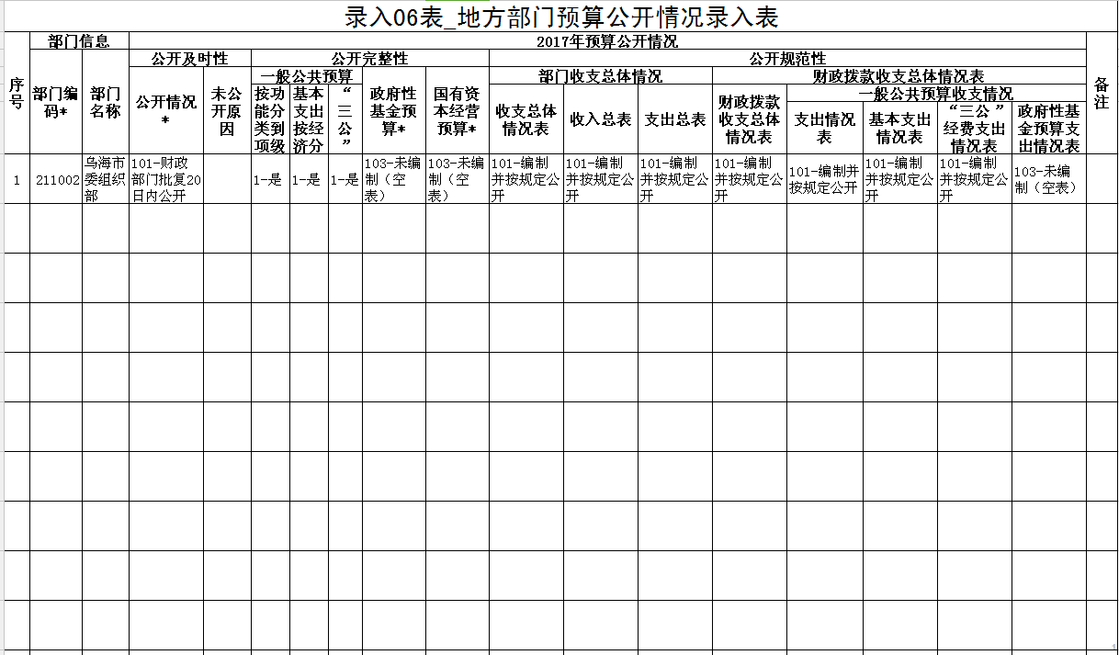Select the 备注 column header
Screen dimensions: 1119x655
(1102, 93)
